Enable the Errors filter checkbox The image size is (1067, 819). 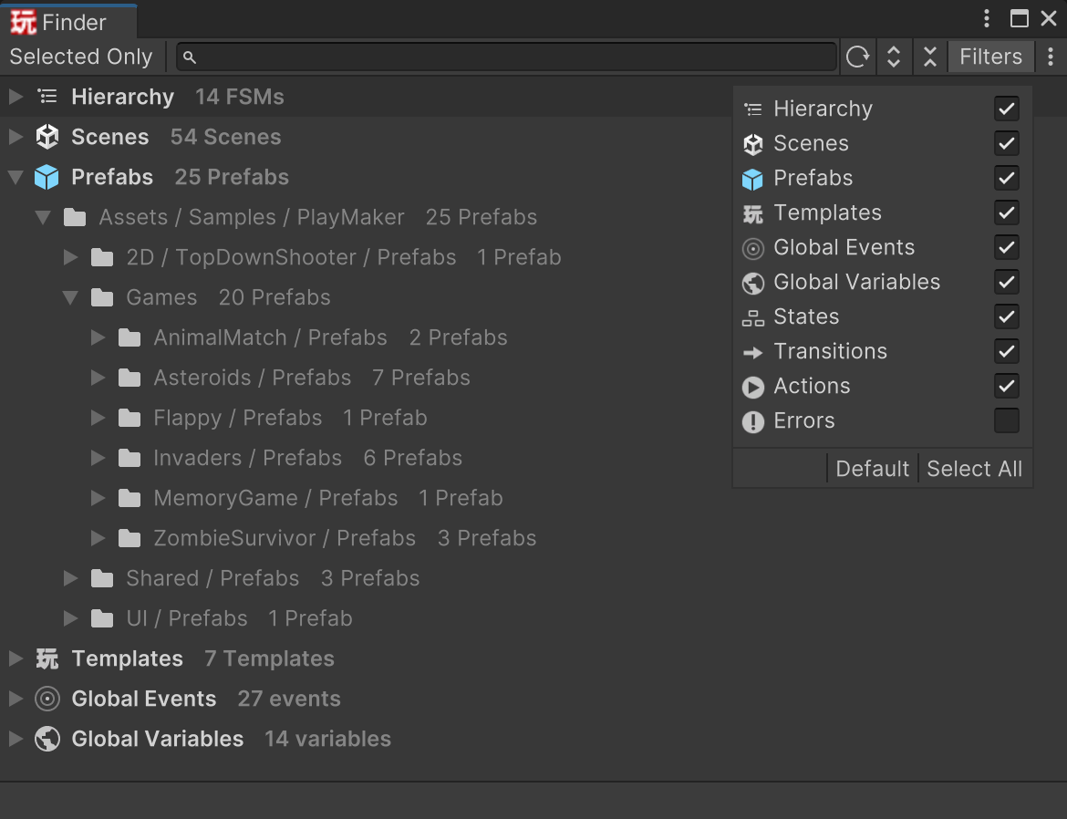point(1007,420)
